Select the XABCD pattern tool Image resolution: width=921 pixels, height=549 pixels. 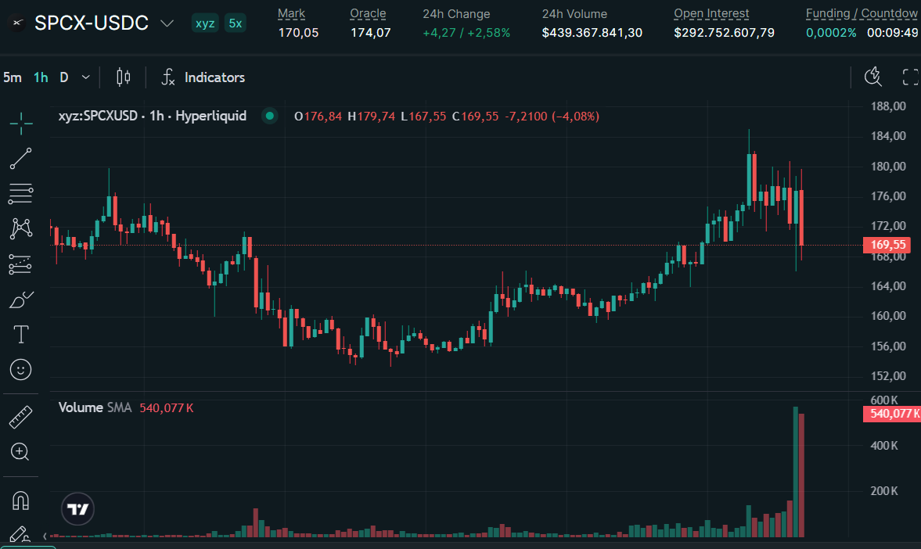coord(20,229)
